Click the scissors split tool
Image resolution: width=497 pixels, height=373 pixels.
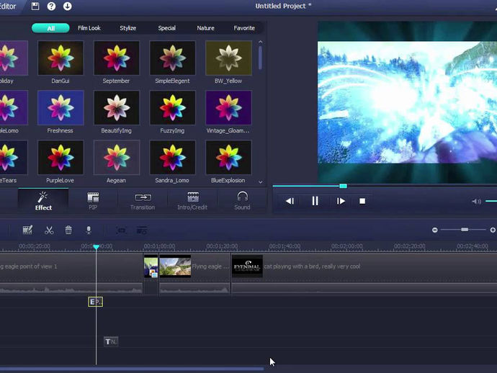click(x=49, y=230)
